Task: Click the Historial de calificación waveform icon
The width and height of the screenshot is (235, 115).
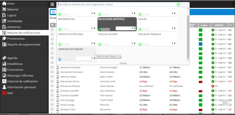Action: pyautogui.click(x=4, y=81)
